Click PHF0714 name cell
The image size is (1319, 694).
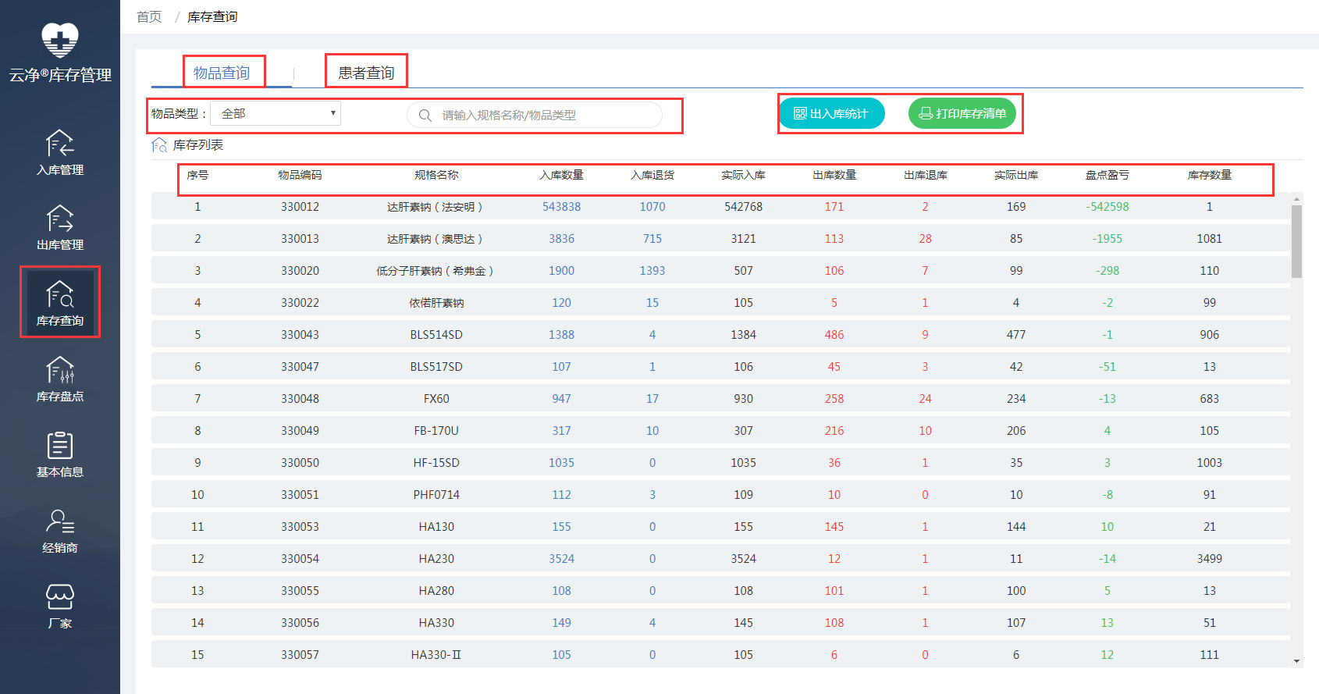pos(436,495)
